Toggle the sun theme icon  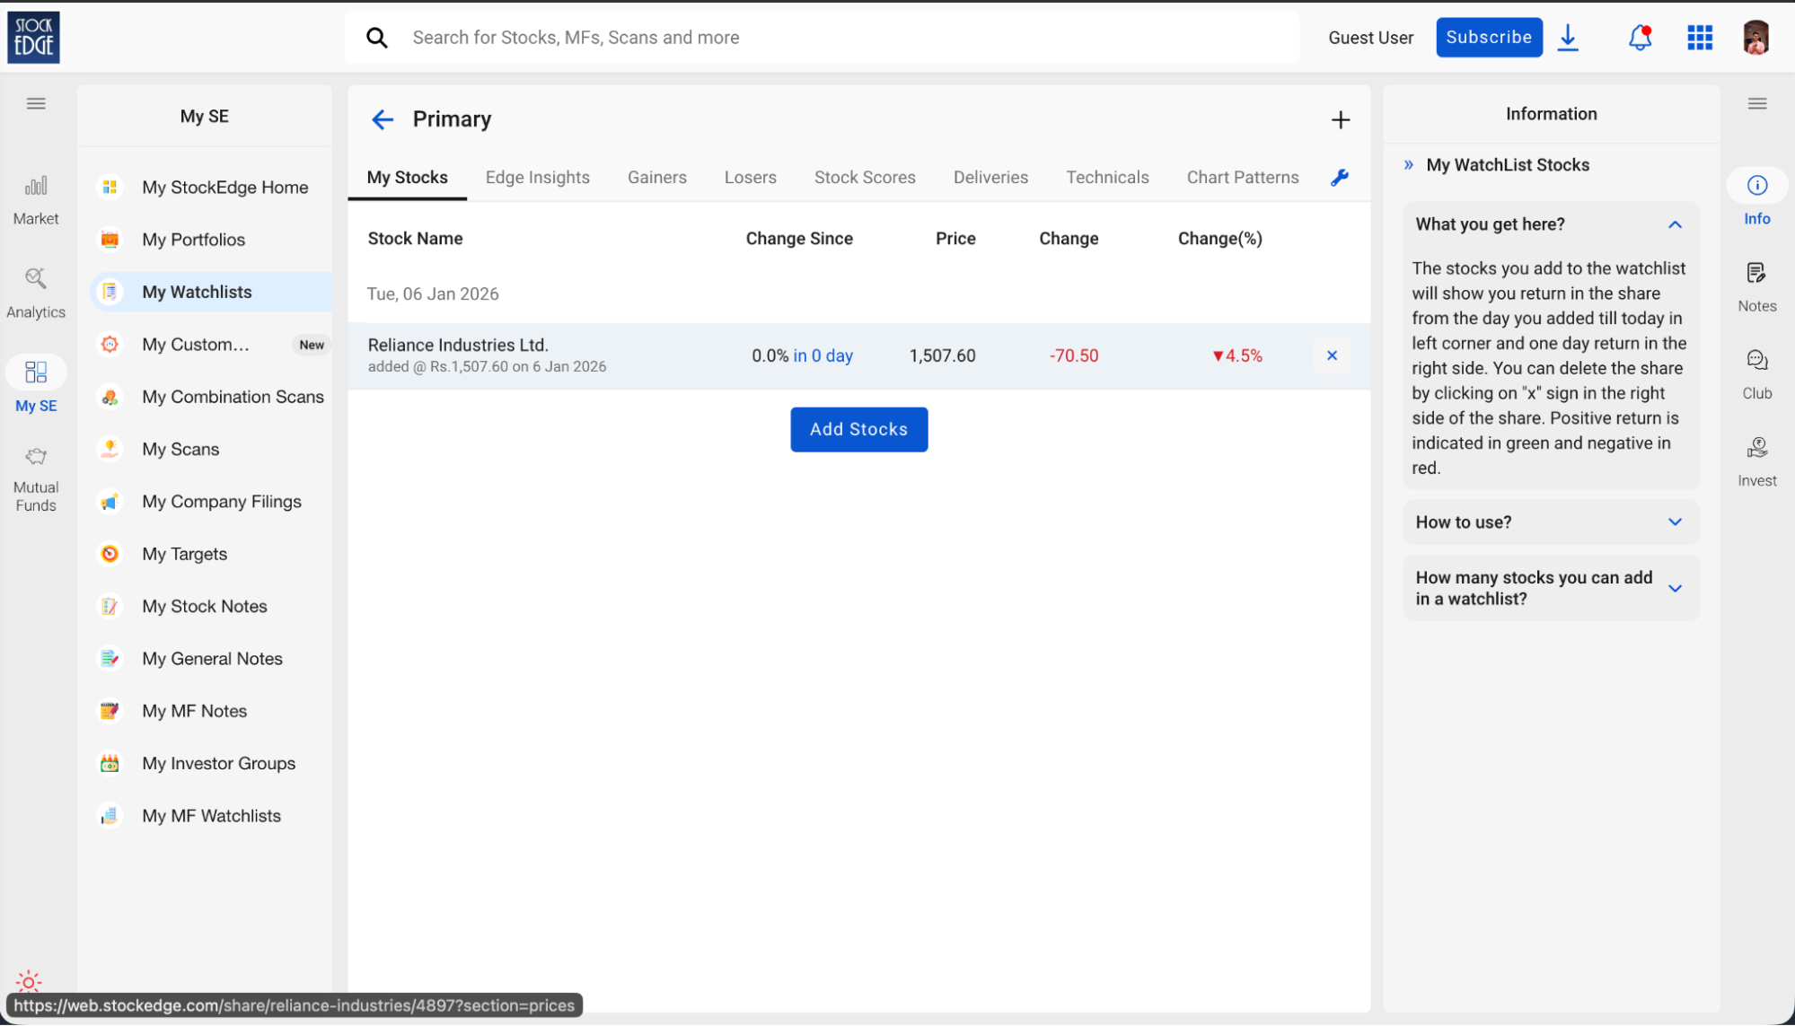pyautogui.click(x=29, y=981)
